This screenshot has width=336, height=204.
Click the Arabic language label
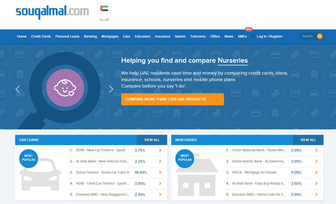104,19
